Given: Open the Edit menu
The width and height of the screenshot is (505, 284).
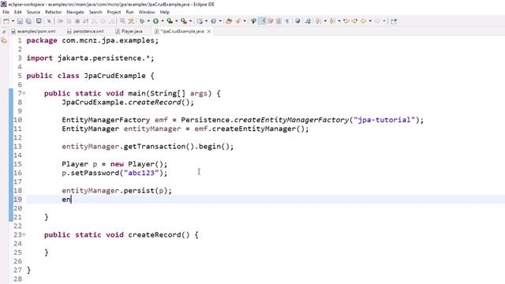Looking at the screenshot, I should pyautogui.click(x=17, y=12).
